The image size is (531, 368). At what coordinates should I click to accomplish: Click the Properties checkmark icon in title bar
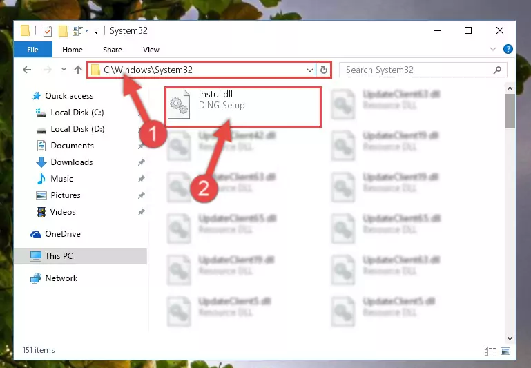point(48,31)
